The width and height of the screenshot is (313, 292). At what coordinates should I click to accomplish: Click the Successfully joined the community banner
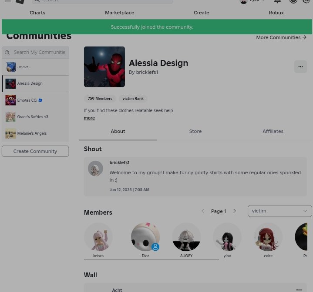click(x=157, y=27)
